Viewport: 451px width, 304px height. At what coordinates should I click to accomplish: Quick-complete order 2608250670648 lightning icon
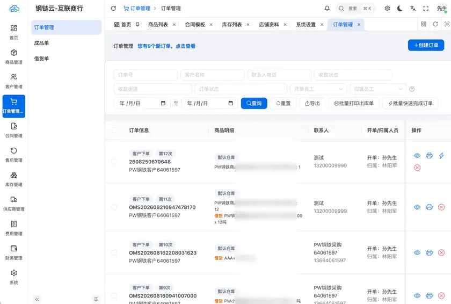441,156
